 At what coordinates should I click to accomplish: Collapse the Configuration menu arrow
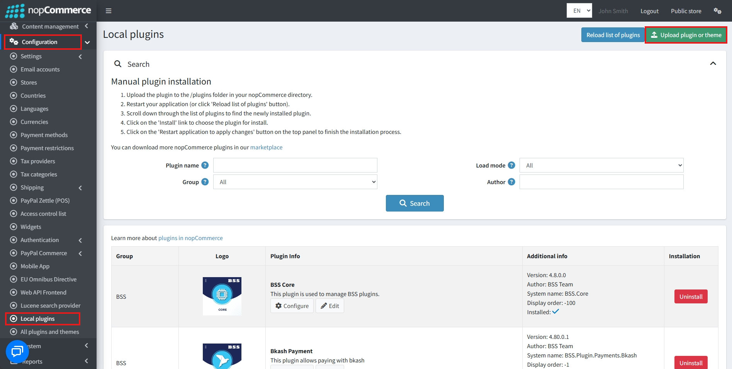(x=87, y=42)
